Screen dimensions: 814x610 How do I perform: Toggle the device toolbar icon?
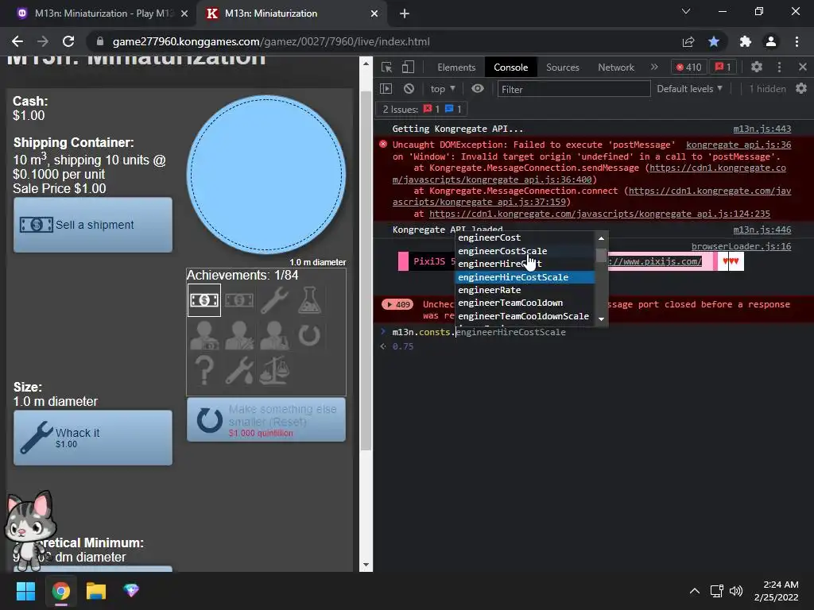coord(408,67)
